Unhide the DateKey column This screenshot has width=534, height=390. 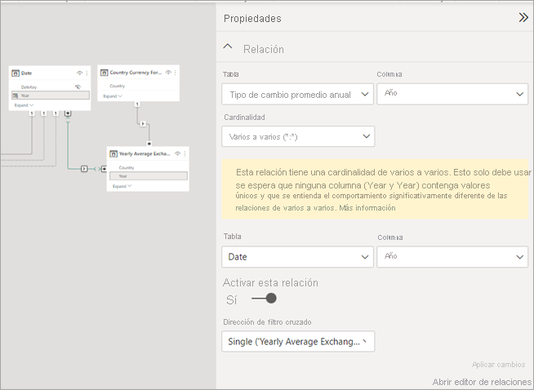click(x=78, y=86)
